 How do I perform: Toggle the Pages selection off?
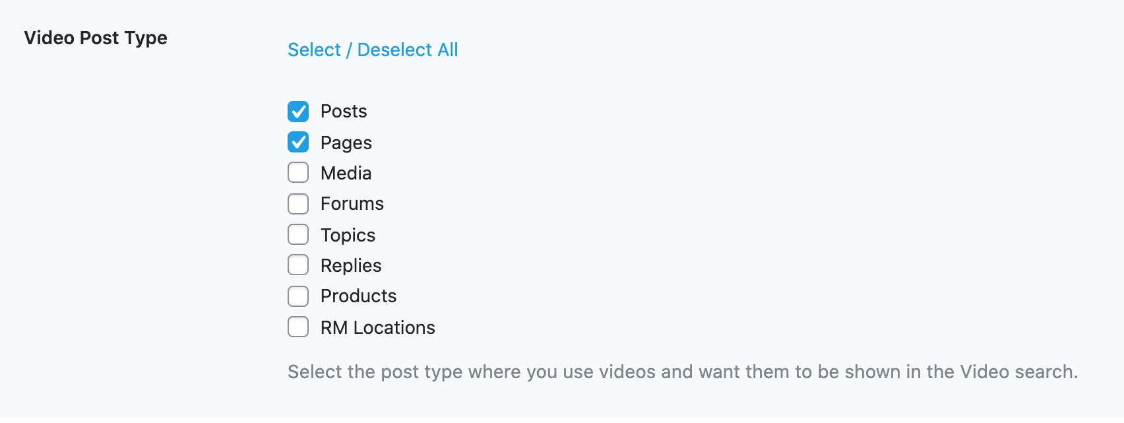(x=298, y=143)
